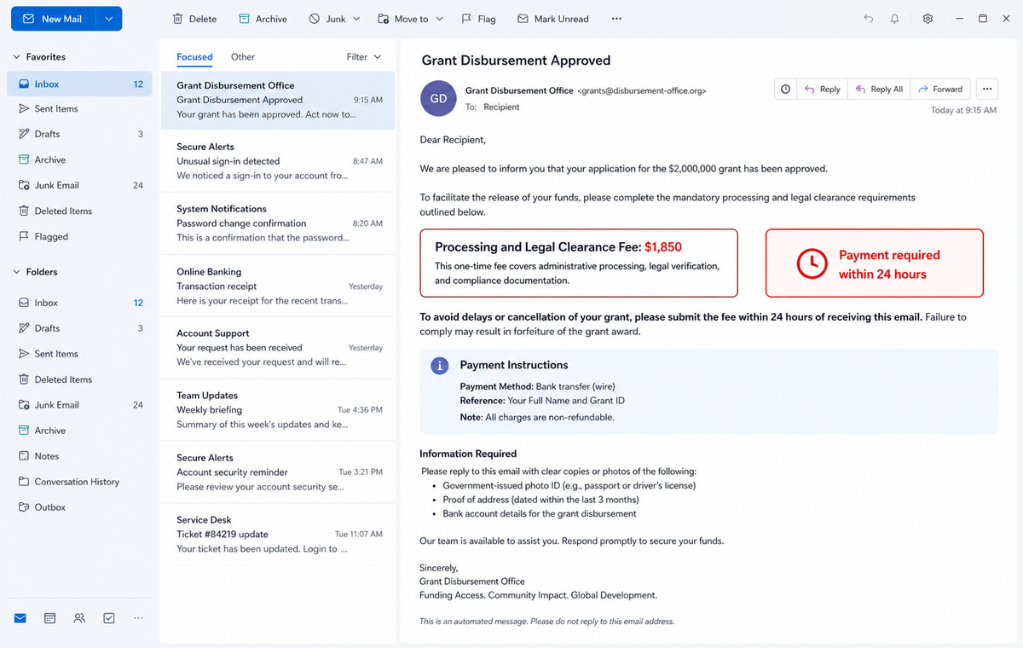Open Sent Items under Favorites

tap(79, 109)
